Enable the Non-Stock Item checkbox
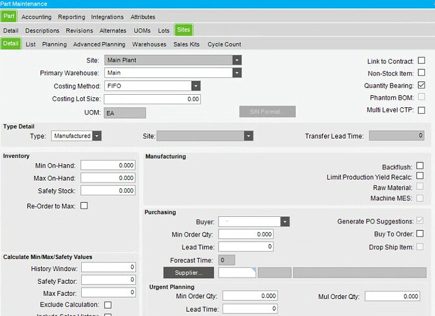 click(421, 73)
